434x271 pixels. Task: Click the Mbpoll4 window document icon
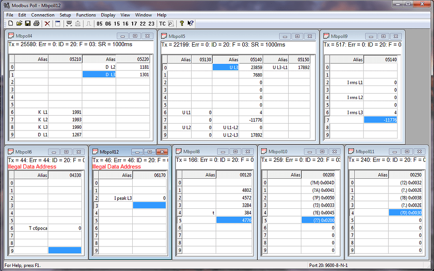click(x=11, y=36)
